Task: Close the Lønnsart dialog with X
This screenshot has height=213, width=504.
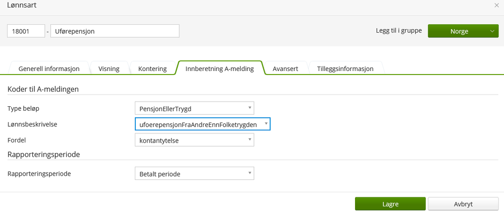Action: pos(496,5)
